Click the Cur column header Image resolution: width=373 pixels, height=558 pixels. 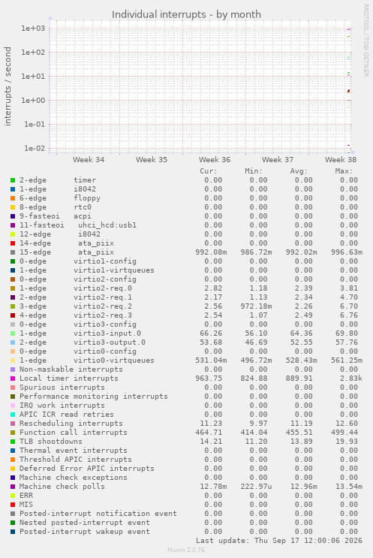(209, 171)
